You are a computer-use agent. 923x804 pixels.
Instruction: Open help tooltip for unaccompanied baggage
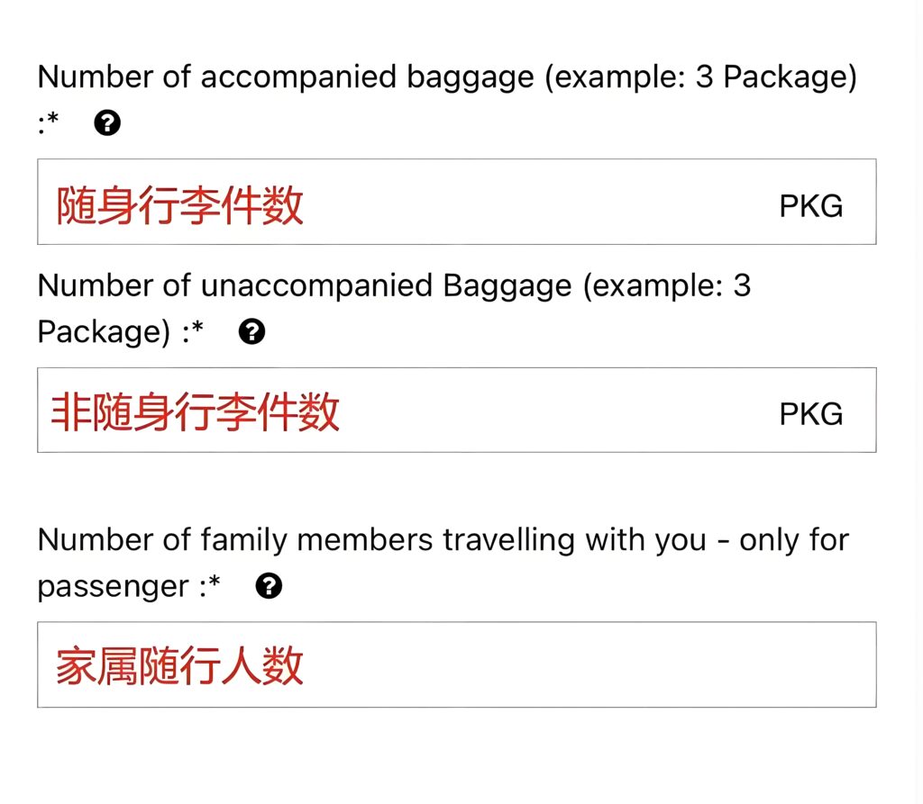pyautogui.click(x=251, y=332)
